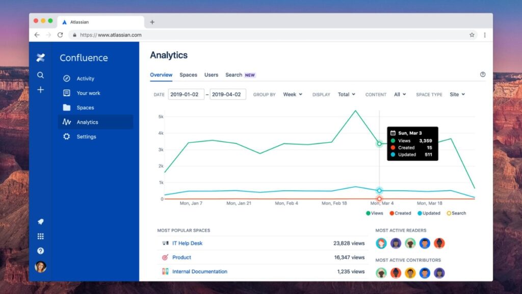Click the start date field 2019-01-02

186,94
